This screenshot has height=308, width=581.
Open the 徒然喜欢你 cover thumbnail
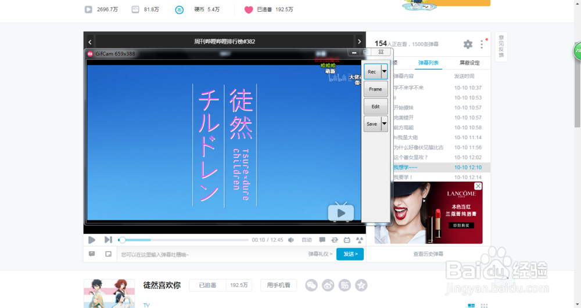[x=109, y=293]
